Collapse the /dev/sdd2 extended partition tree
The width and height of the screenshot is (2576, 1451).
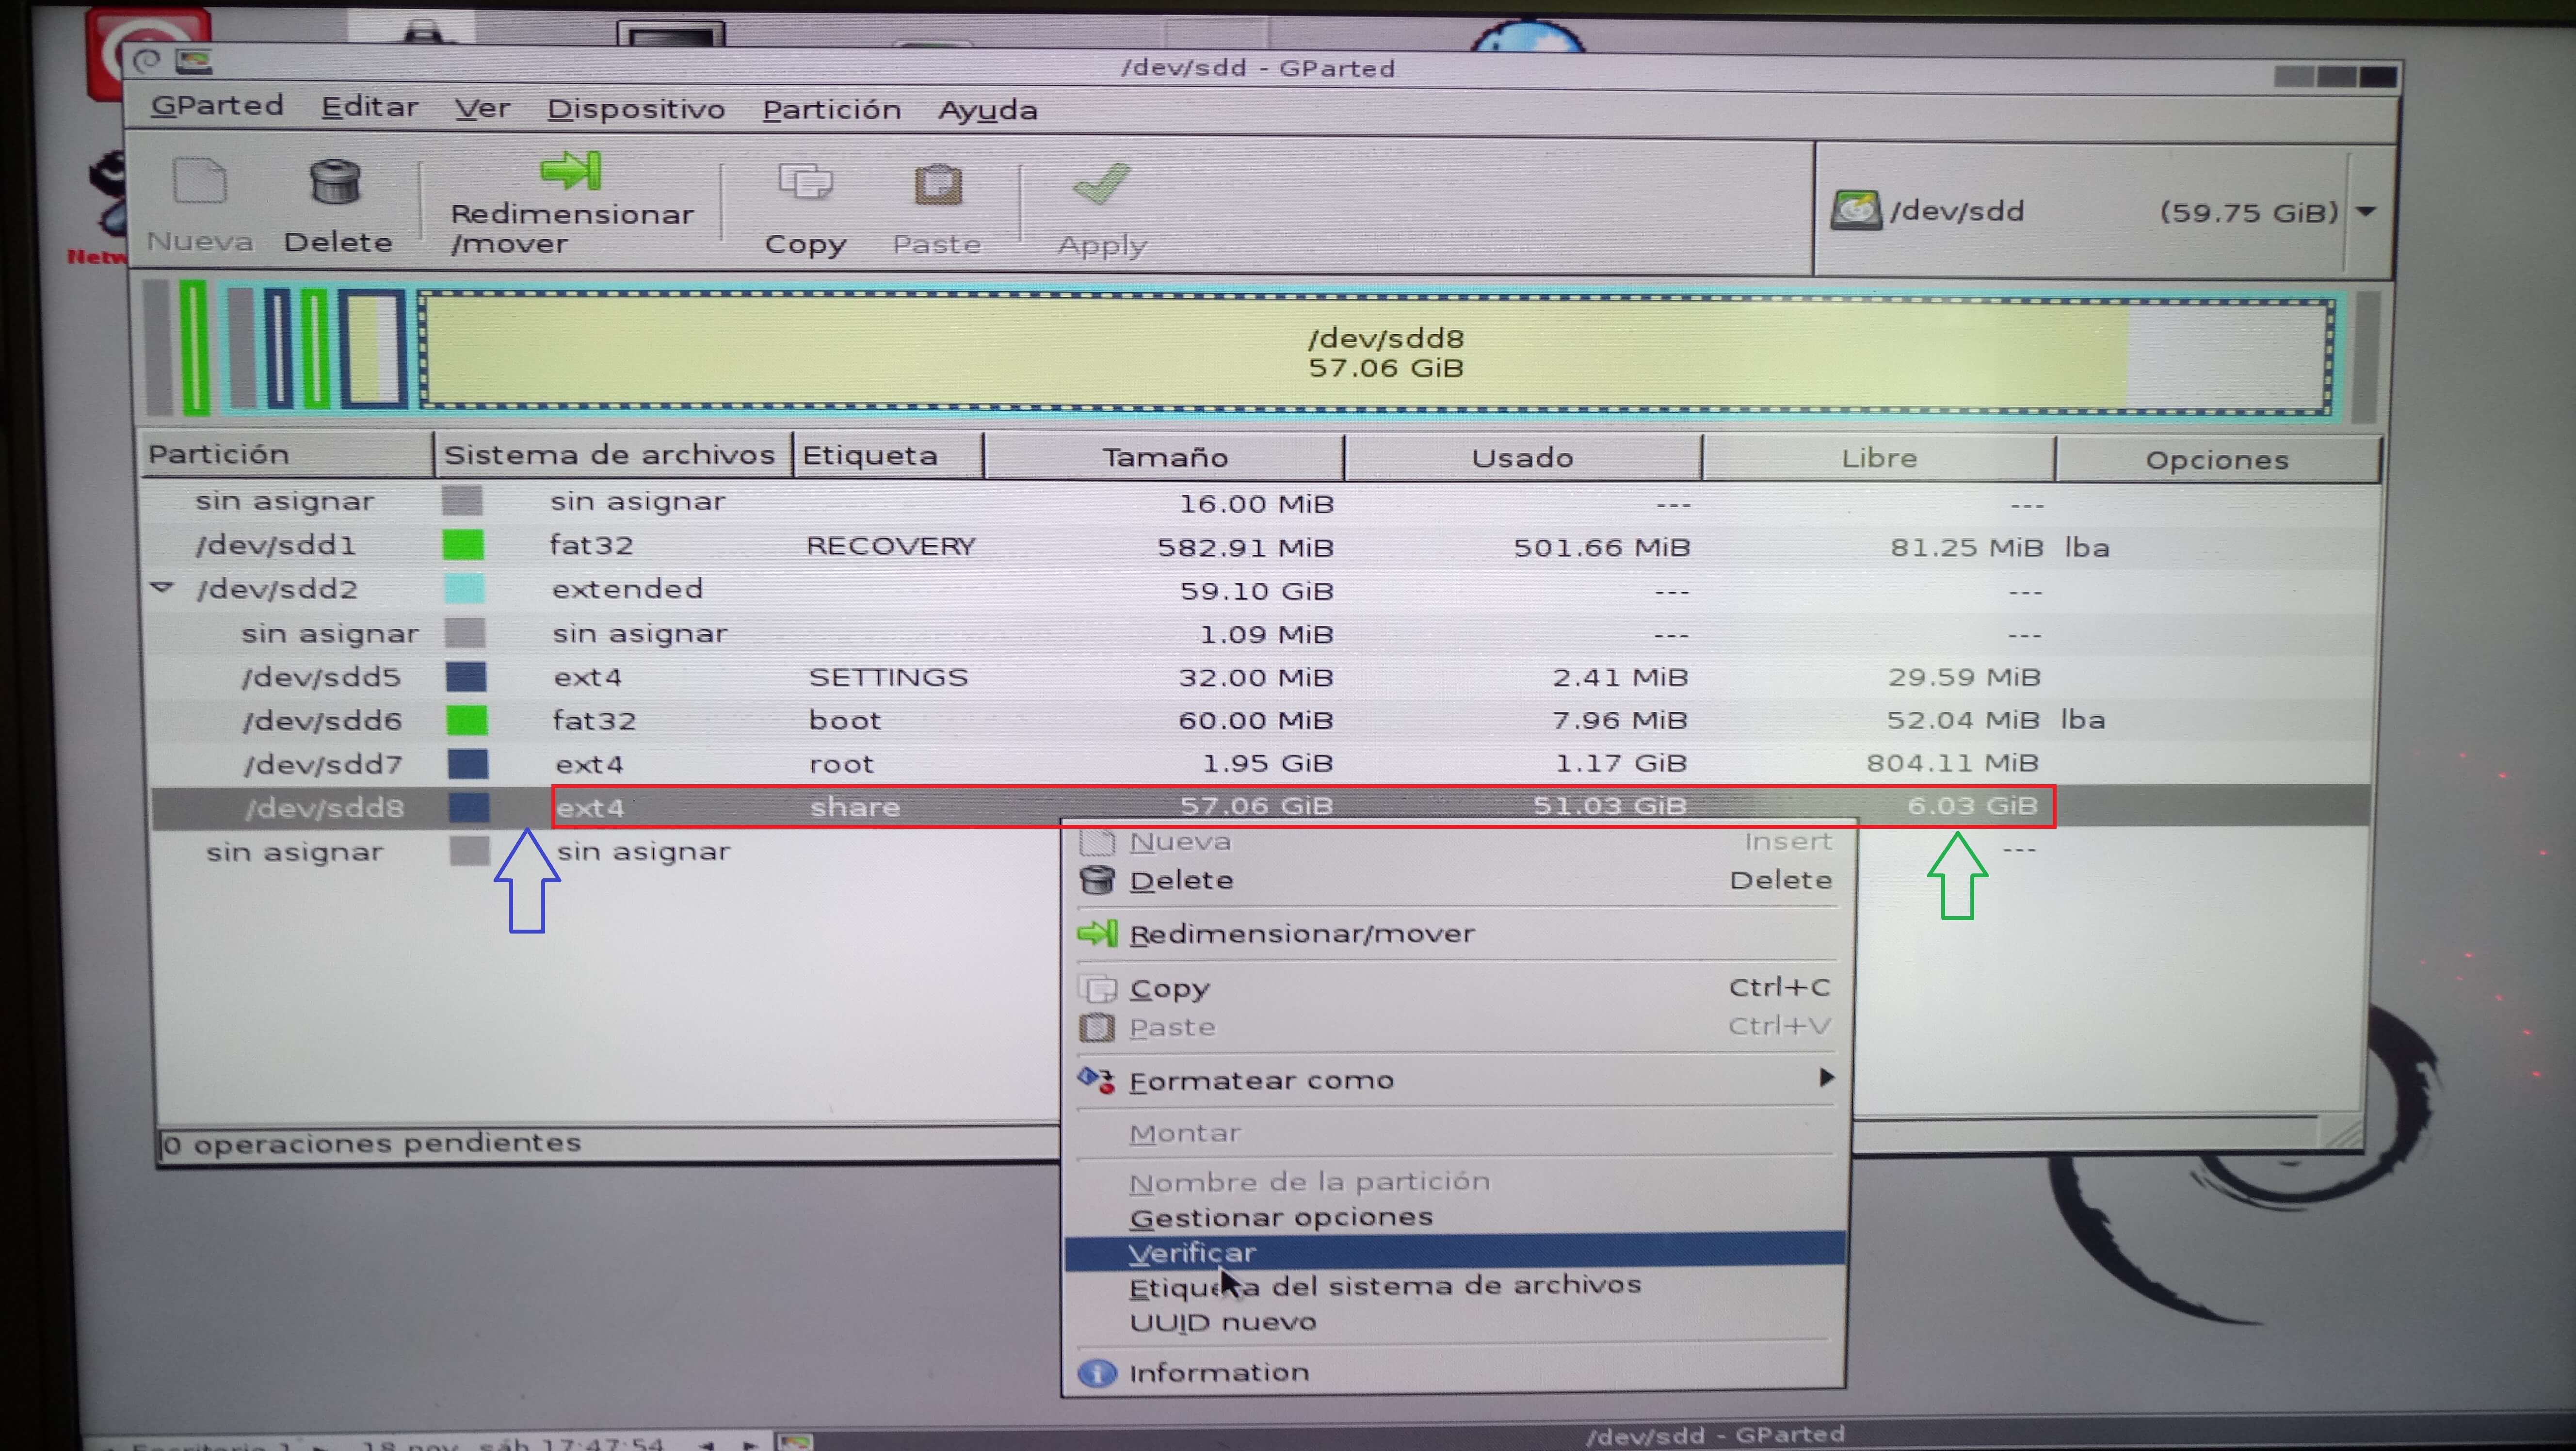[x=162, y=588]
